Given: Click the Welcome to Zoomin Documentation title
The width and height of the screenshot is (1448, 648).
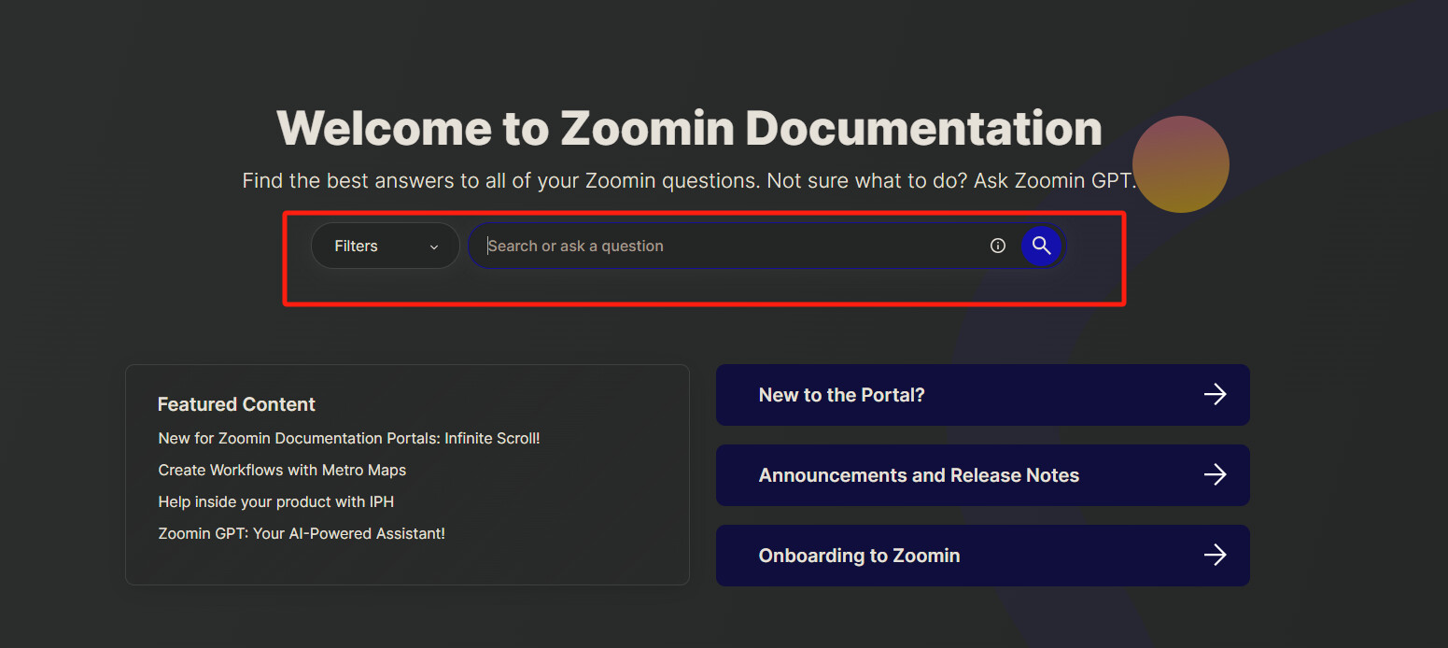Looking at the screenshot, I should coord(688,128).
